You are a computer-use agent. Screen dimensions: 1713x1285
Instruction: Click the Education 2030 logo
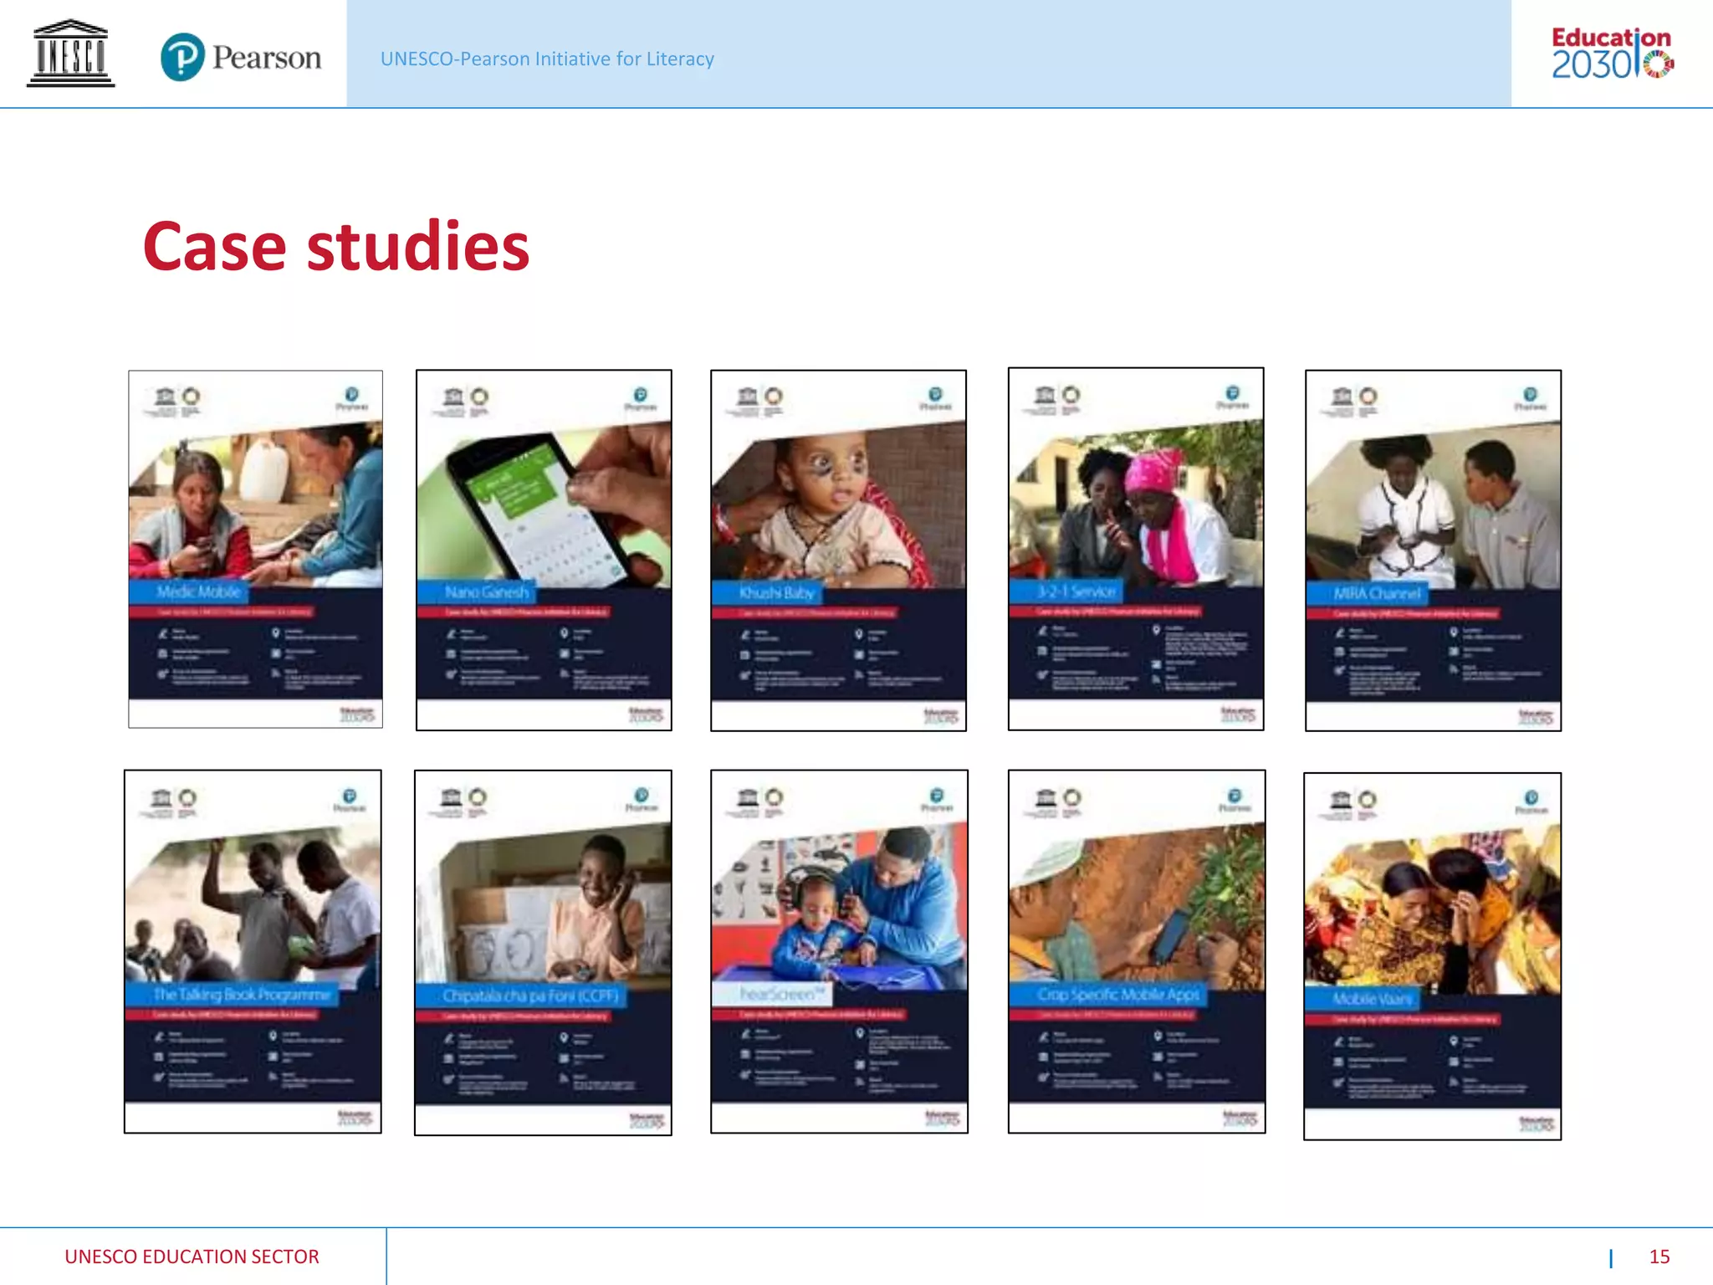coord(1613,54)
